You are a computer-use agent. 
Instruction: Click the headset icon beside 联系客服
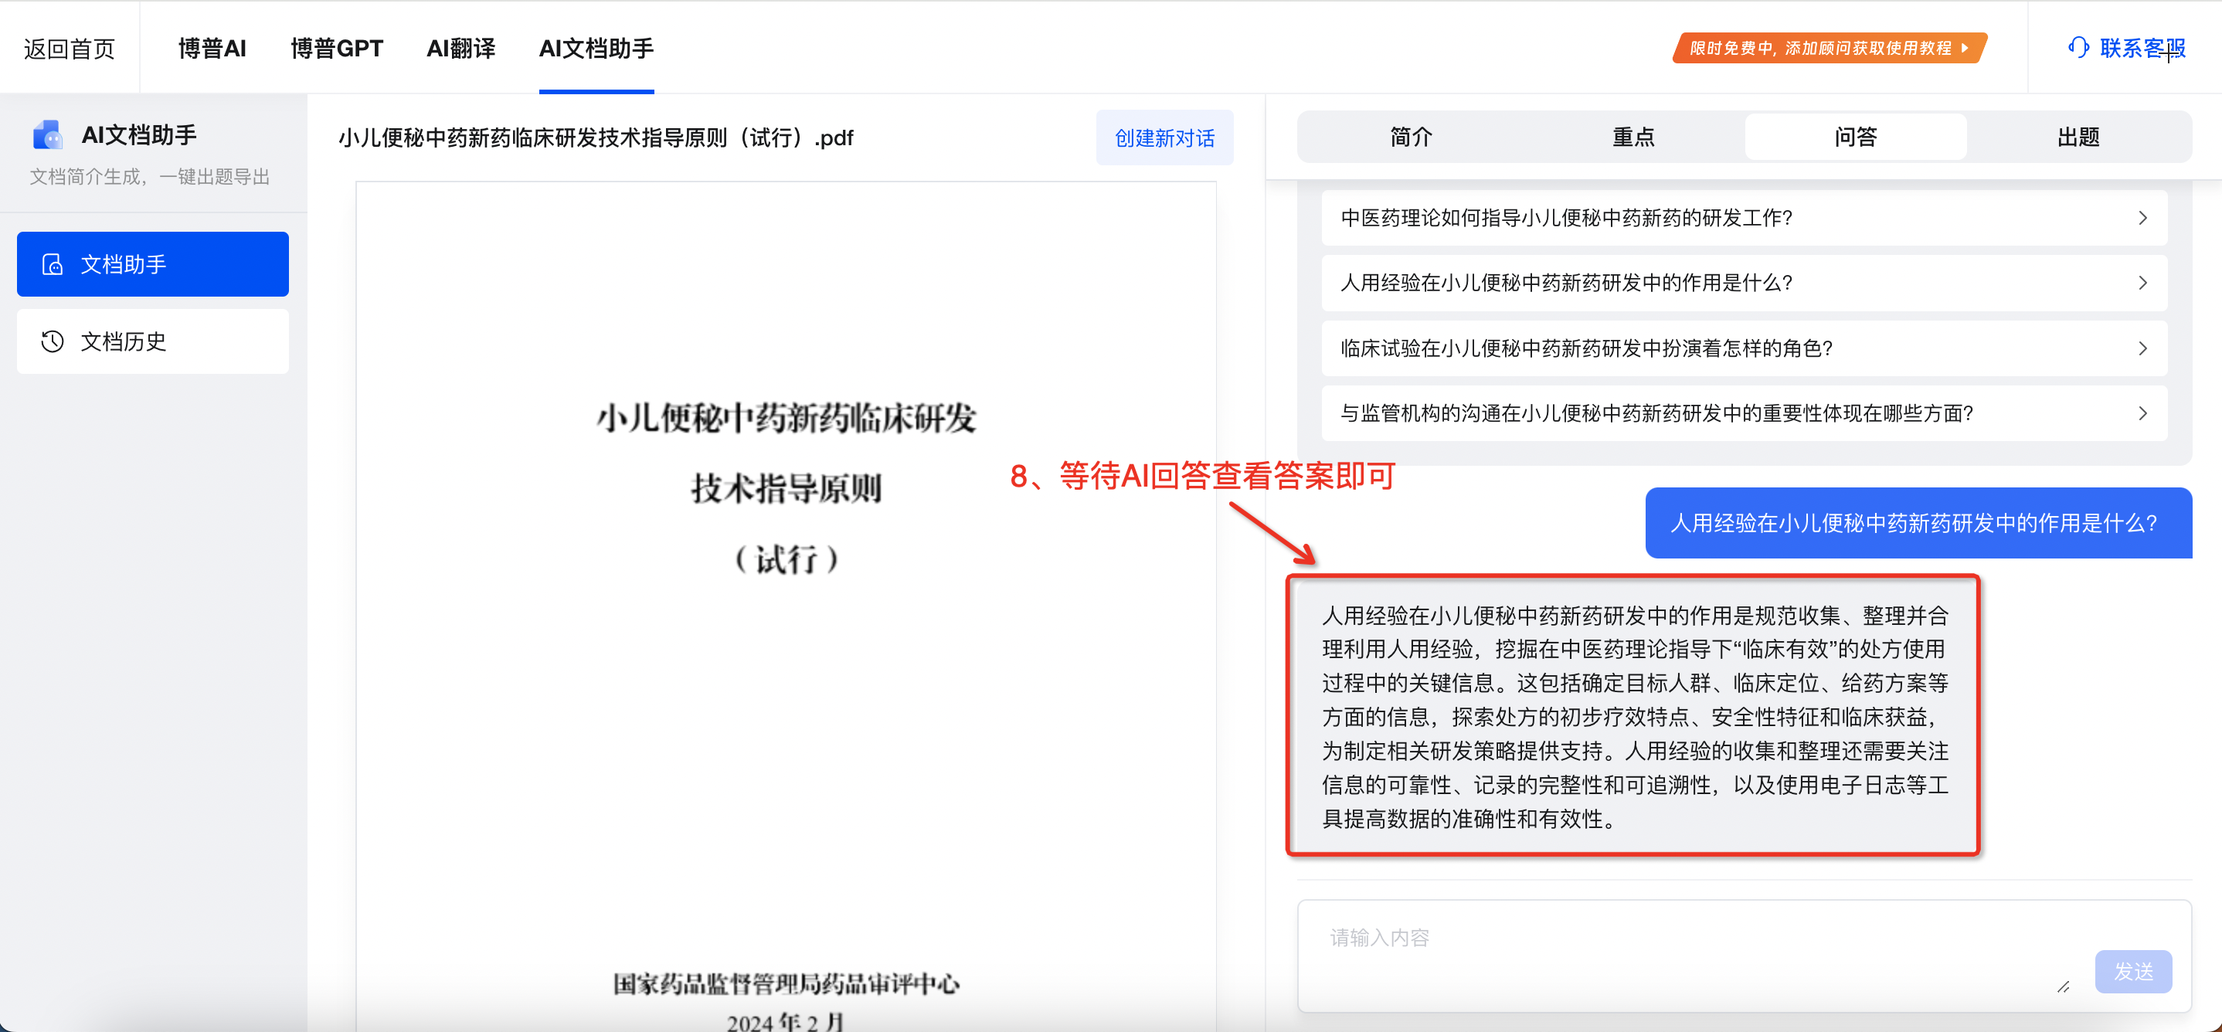coord(2078,47)
